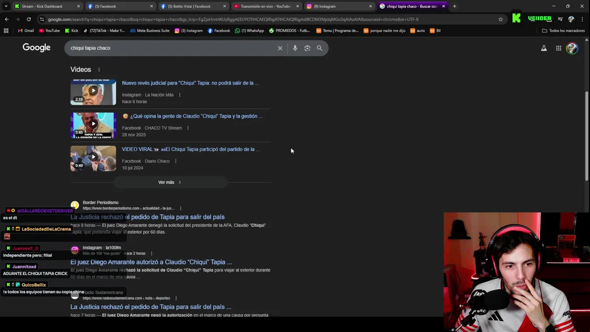Image resolution: width=590 pixels, height=332 pixels.
Task: Click the Instagram la100fm result favicon
Action: [75, 250]
